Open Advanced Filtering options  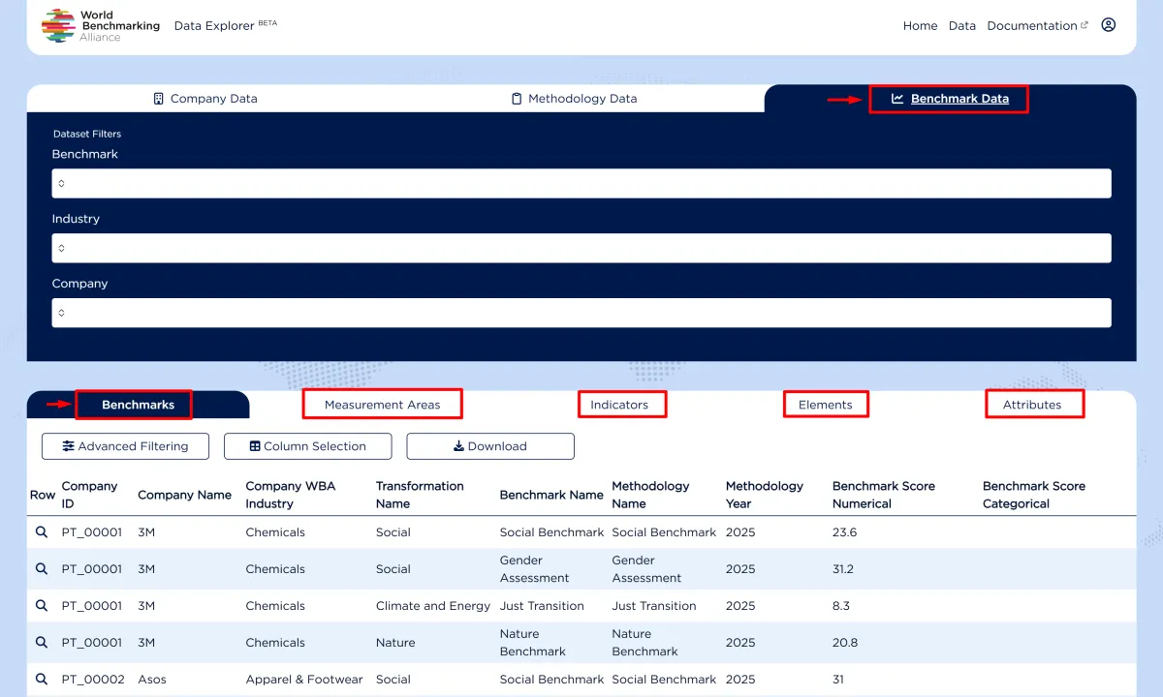coord(126,446)
